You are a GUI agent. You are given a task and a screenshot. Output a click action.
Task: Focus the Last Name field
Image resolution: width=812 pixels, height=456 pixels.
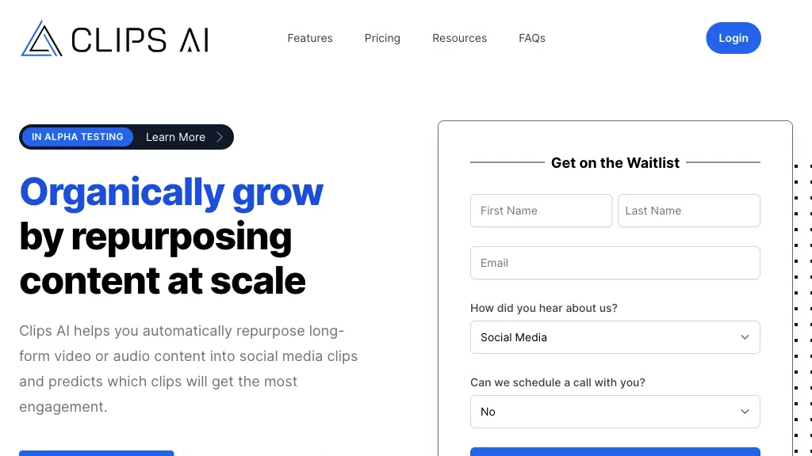(x=688, y=211)
